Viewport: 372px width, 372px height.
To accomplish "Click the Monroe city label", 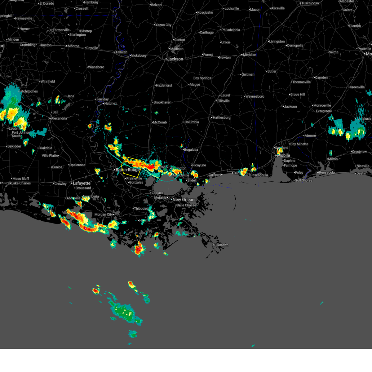I will pos(73,46).
